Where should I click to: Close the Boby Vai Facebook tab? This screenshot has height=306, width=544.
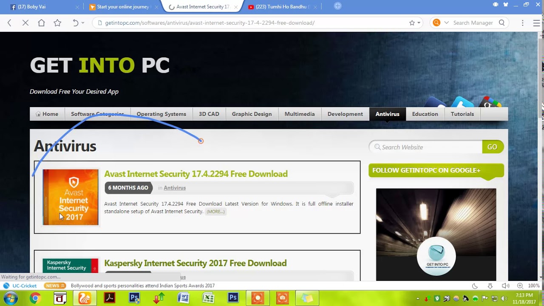pyautogui.click(x=77, y=7)
